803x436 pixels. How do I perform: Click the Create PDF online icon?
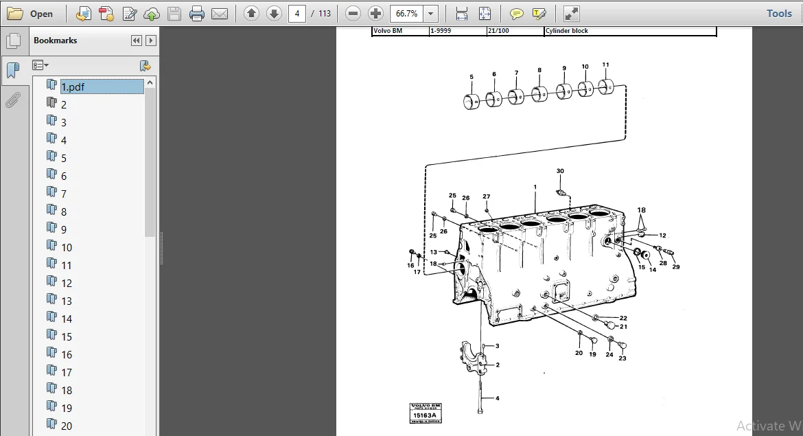tap(106, 14)
